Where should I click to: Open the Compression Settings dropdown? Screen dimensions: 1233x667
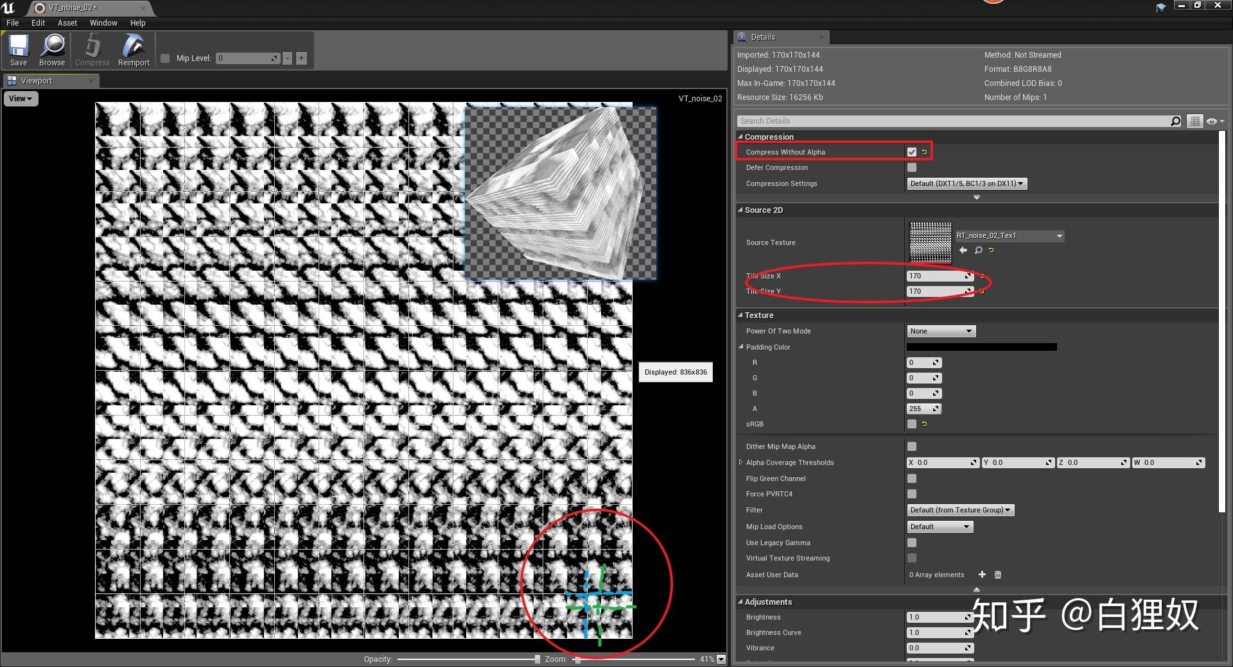click(x=966, y=183)
